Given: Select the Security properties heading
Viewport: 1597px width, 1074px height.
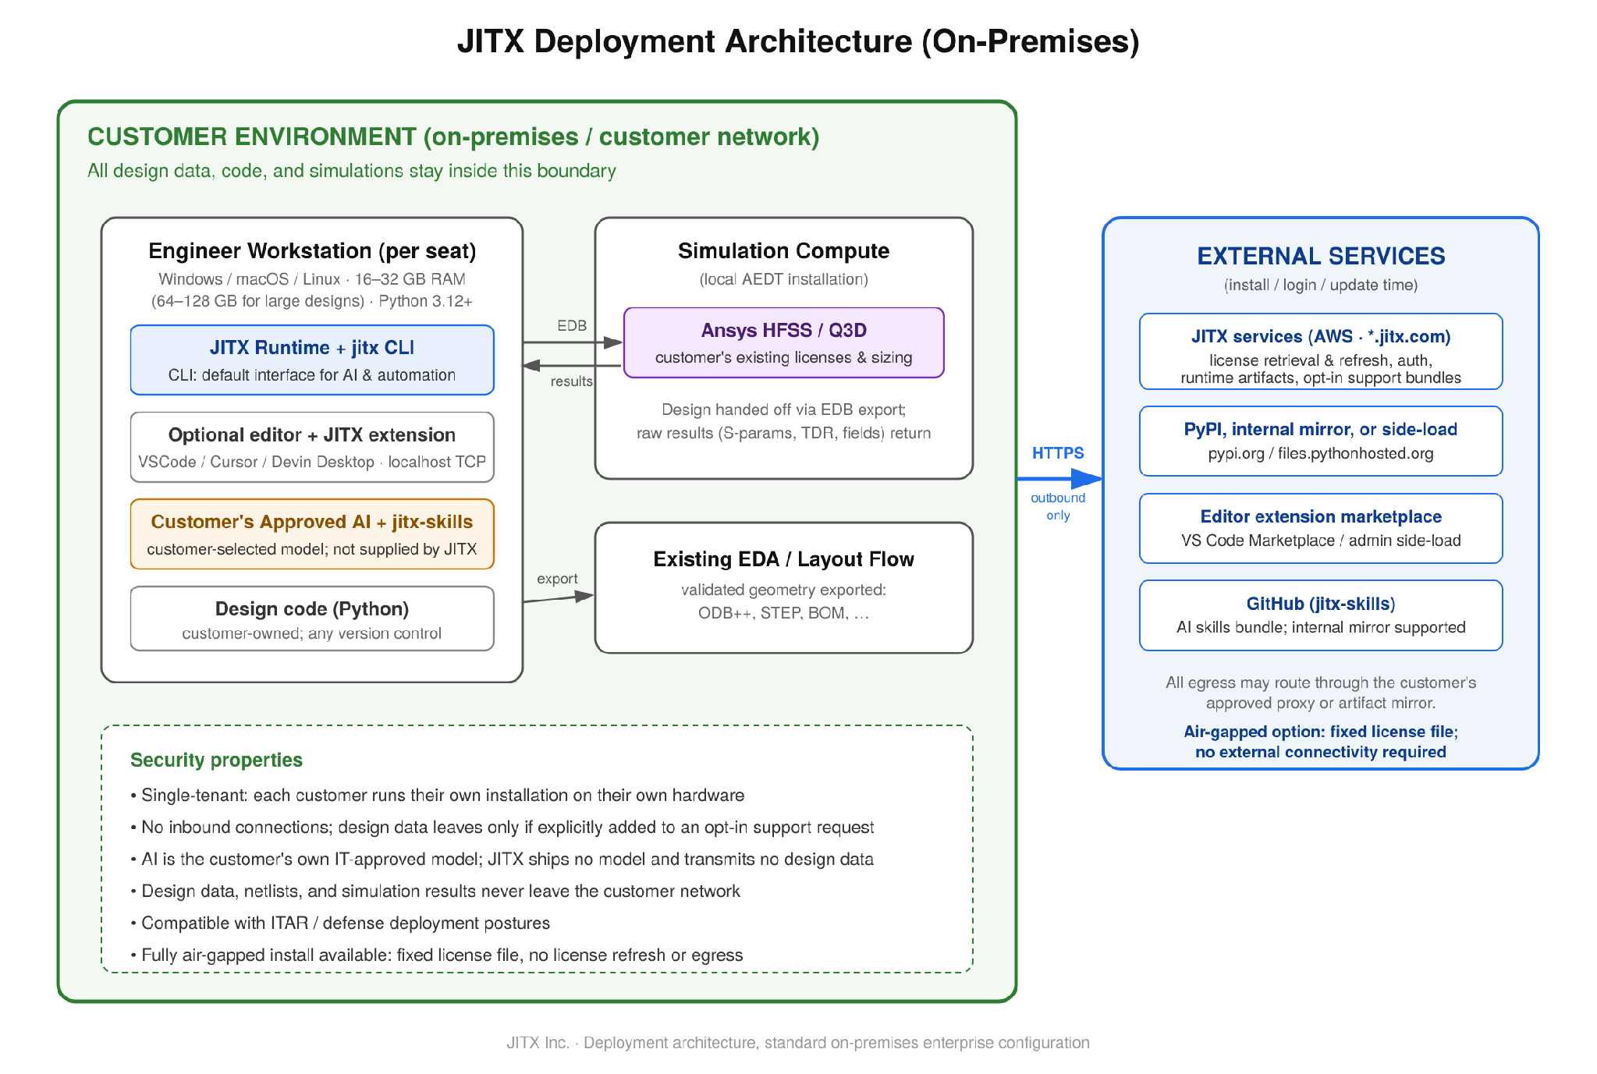Looking at the screenshot, I should pyautogui.click(x=216, y=760).
